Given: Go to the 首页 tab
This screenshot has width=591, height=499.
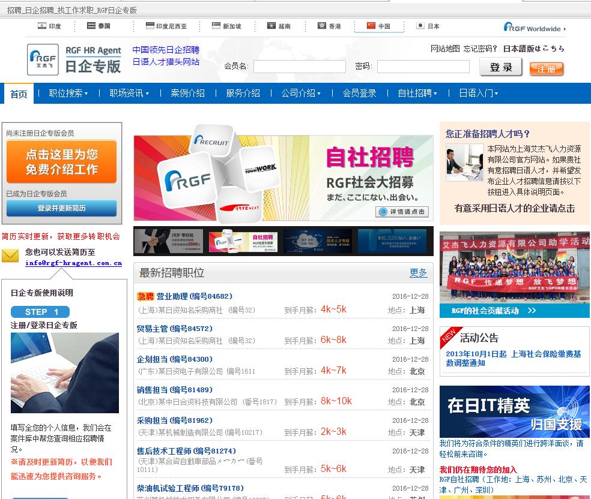Looking at the screenshot, I should tap(19, 94).
